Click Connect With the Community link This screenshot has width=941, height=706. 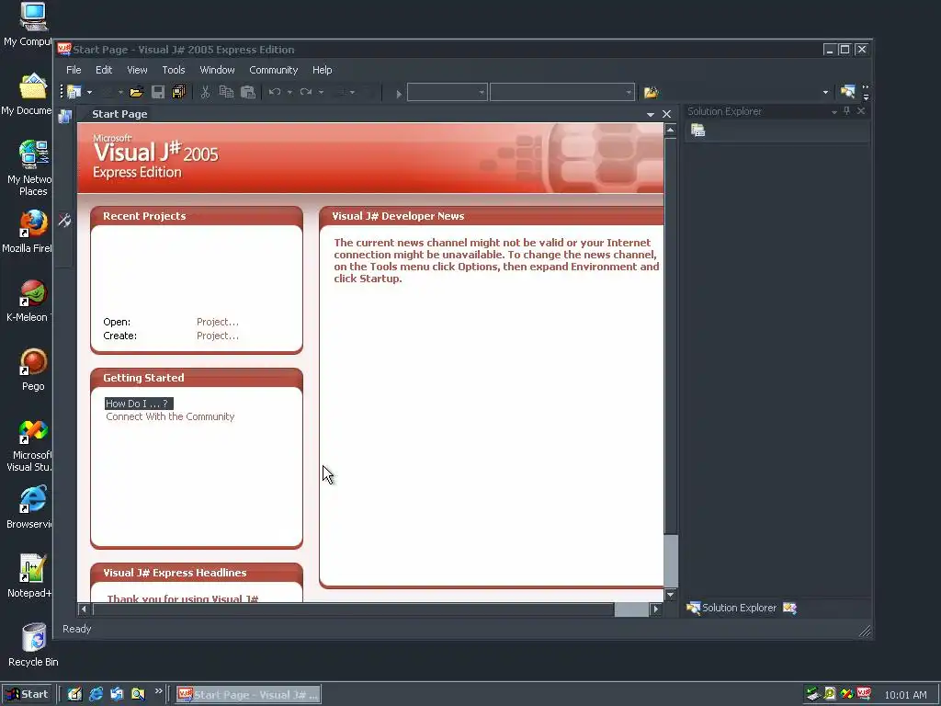(x=170, y=416)
